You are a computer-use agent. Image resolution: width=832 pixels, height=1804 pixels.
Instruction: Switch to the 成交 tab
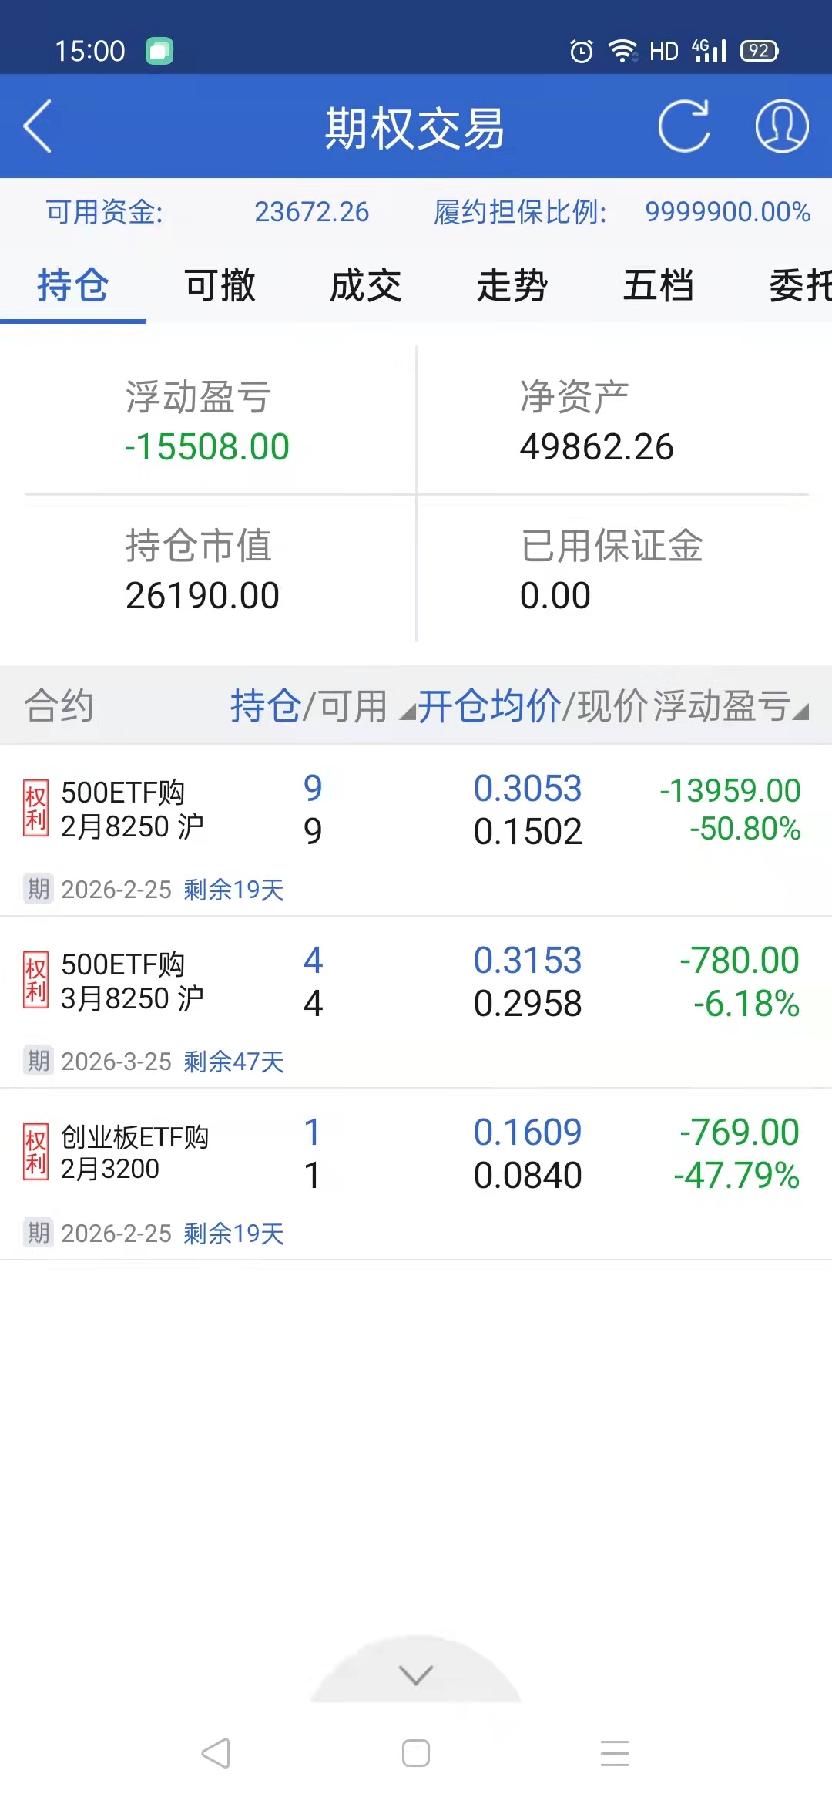(x=366, y=285)
